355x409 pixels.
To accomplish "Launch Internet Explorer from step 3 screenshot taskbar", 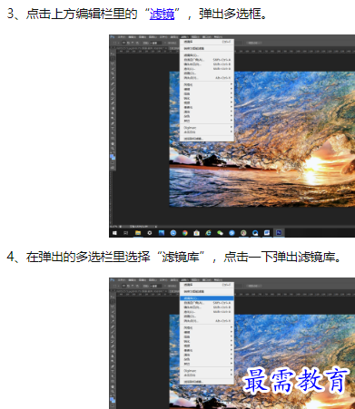I will tap(208, 233).
